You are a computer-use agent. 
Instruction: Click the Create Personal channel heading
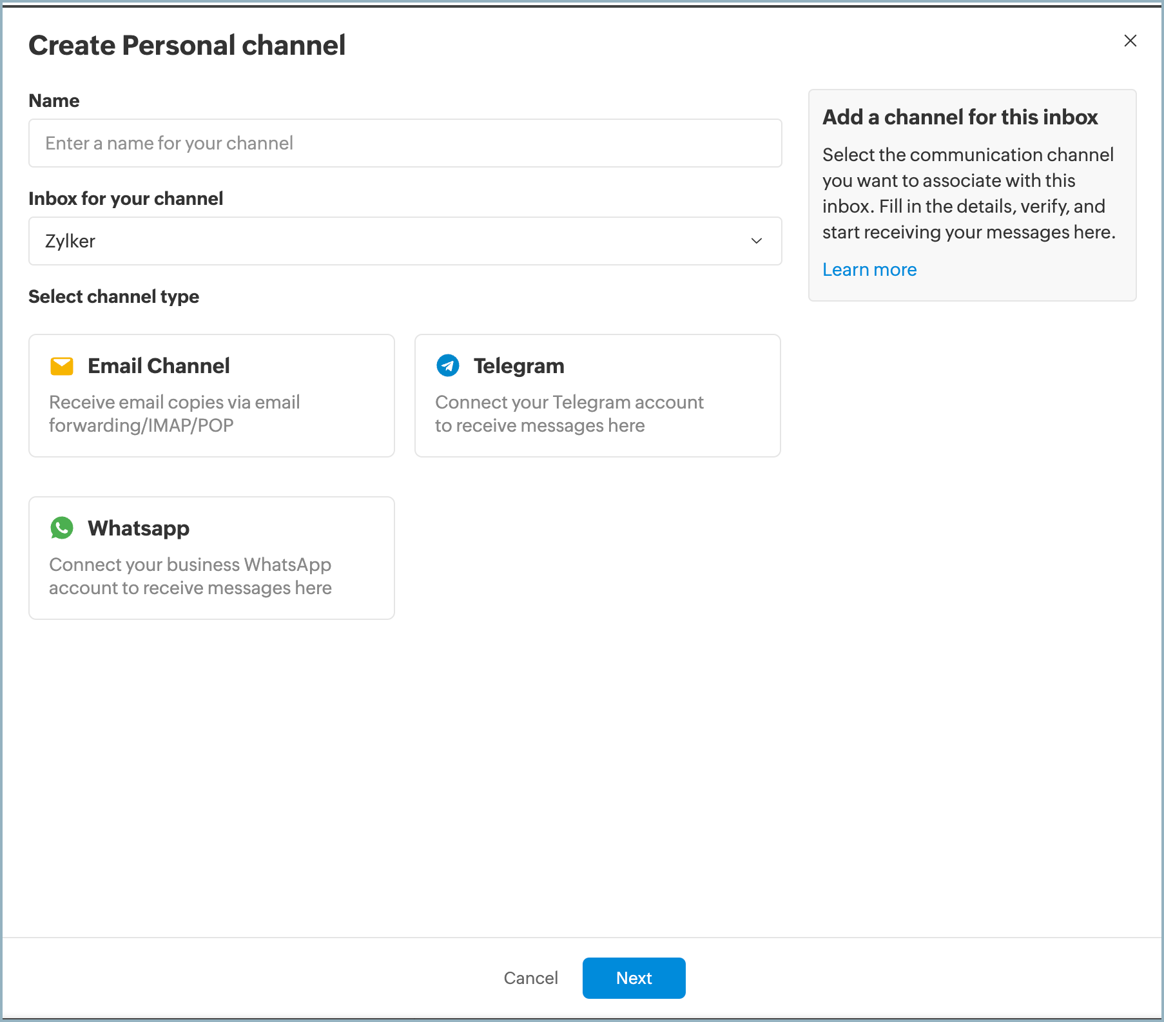point(187,44)
